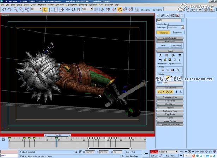217x158 pixels.
Task: Expand the Twist Poses rollout
Action: tap(170, 101)
